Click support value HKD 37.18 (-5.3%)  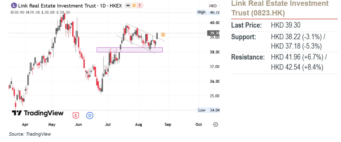pyautogui.click(x=296, y=46)
